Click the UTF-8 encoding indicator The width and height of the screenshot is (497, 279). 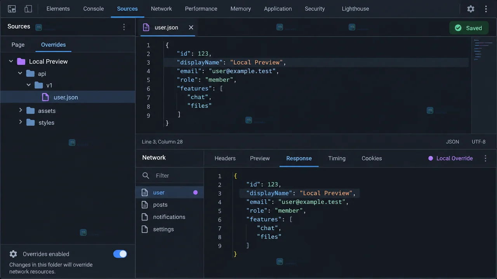point(478,142)
